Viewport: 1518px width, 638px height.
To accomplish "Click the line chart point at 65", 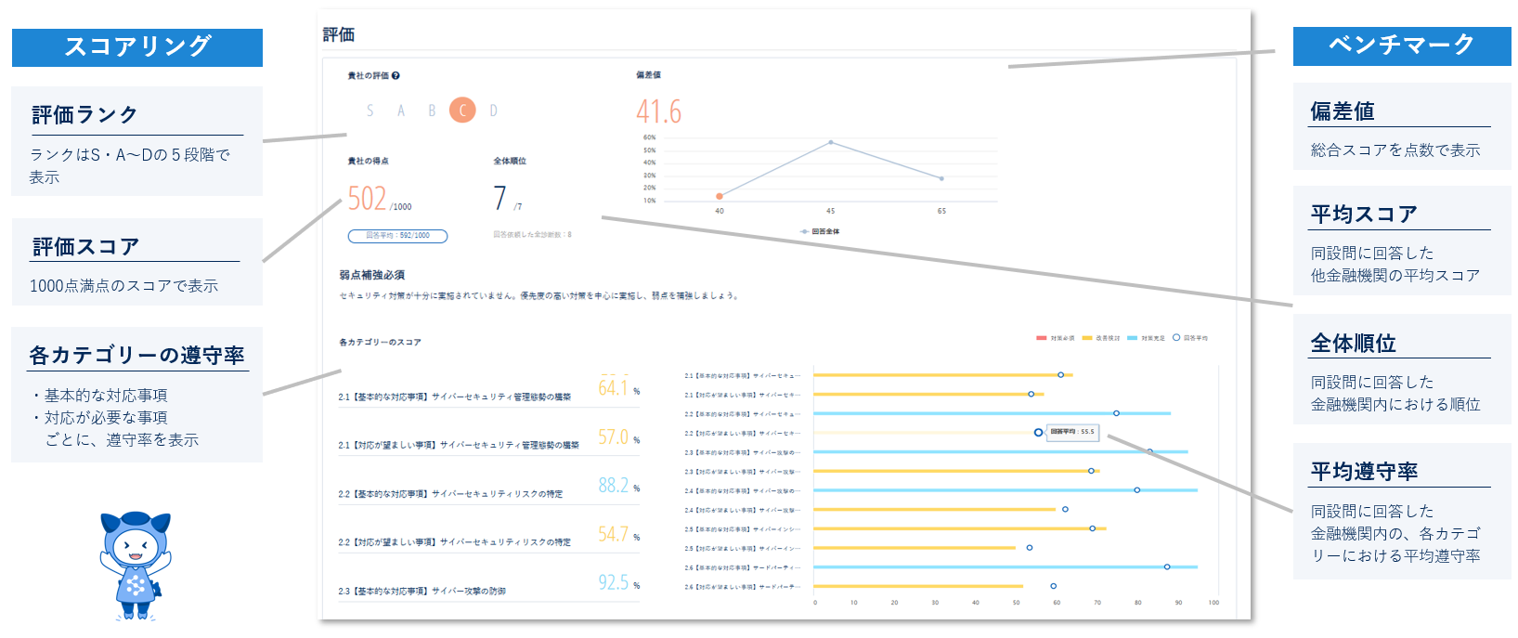I will (941, 178).
